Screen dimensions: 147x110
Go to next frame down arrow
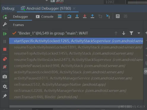pyautogui.click(x=124, y=33)
